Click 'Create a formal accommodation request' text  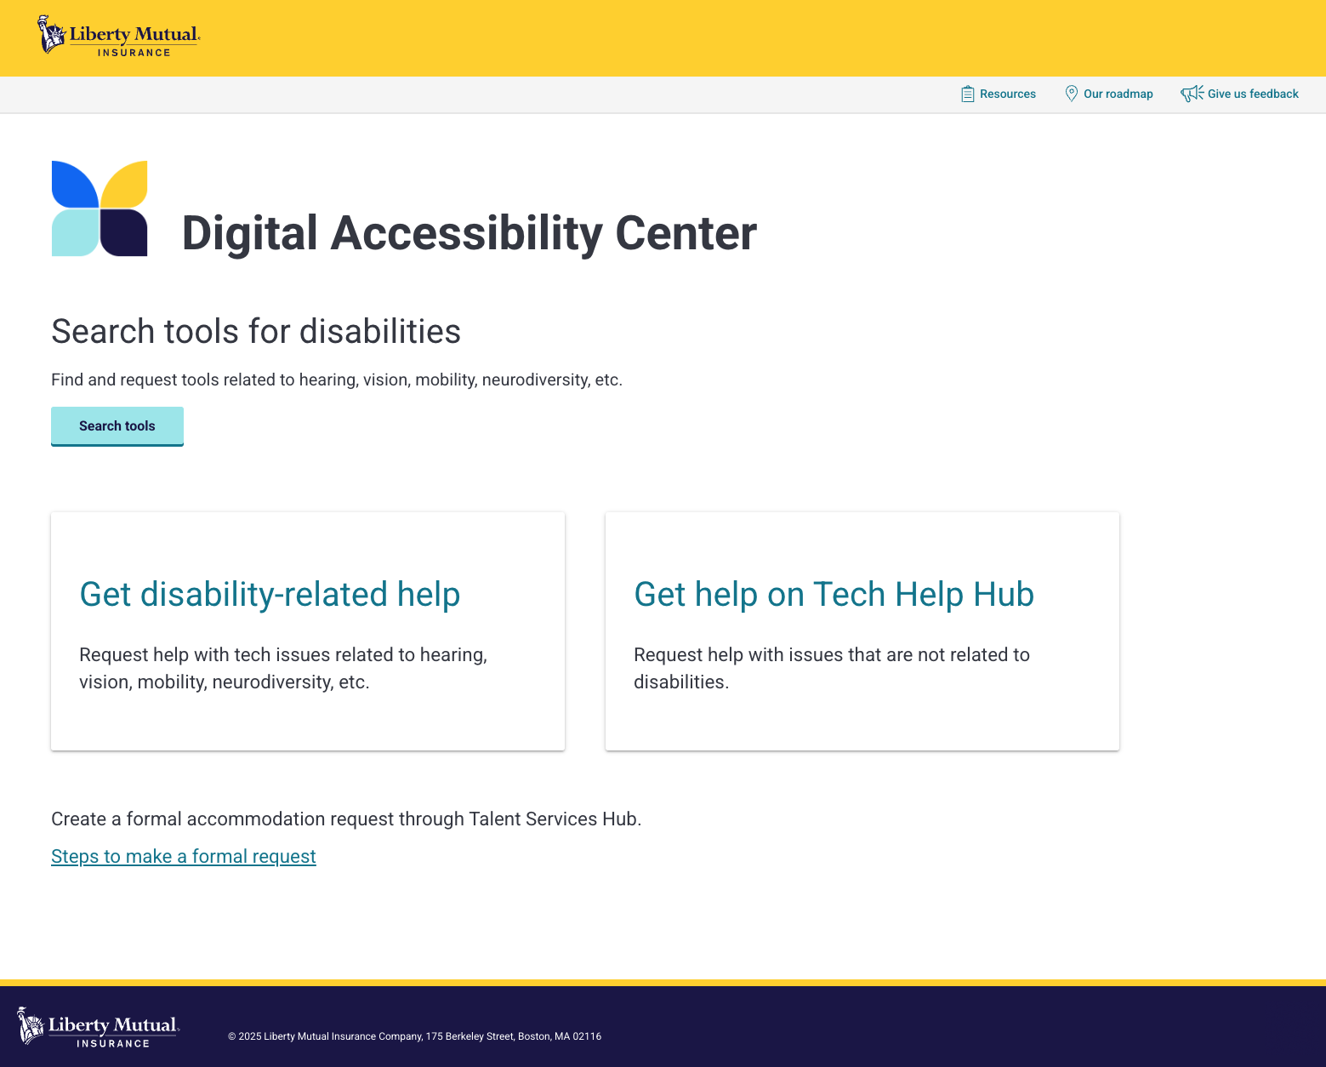click(x=346, y=819)
